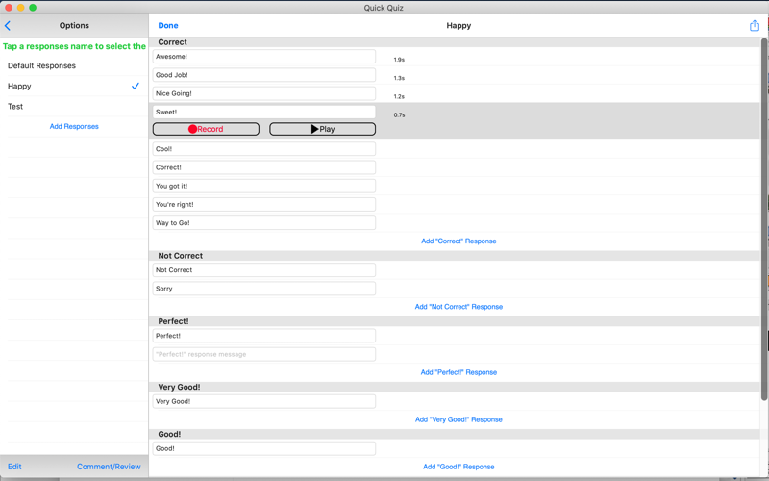Screen dimensions: 769x481
Task: Edit the Cool! response field
Action: 263,149
